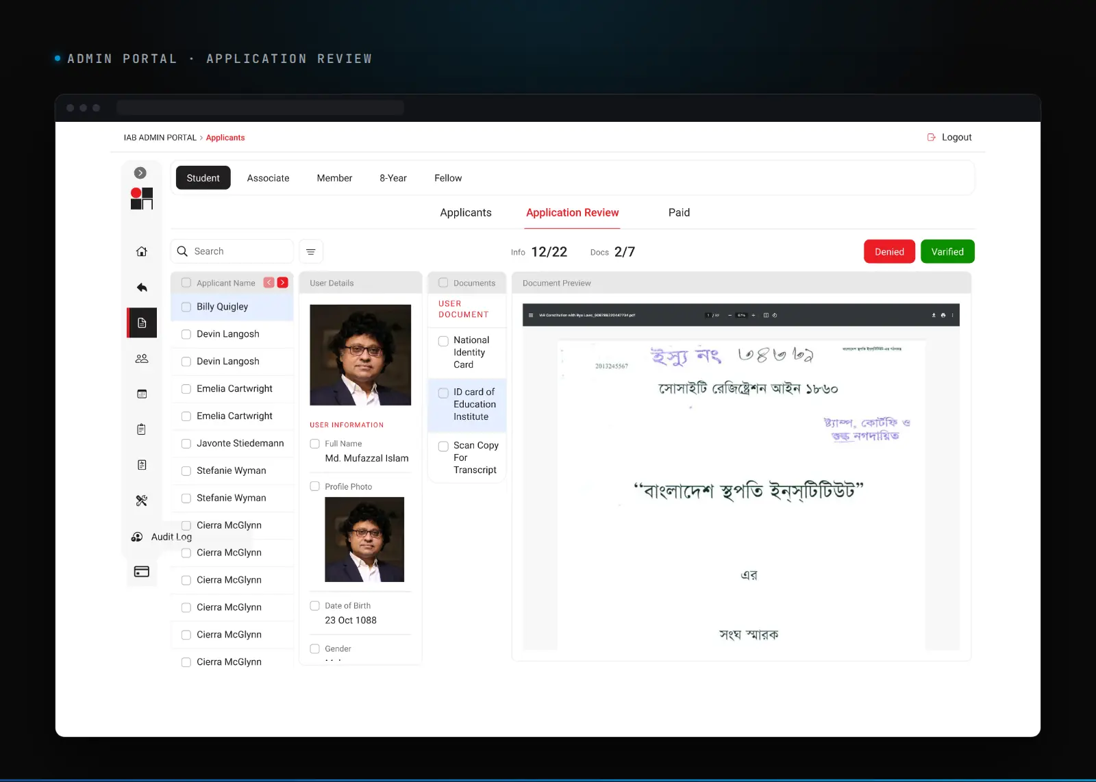Open the payment card sidebar icon
Viewport: 1096px width, 782px height.
[142, 572]
